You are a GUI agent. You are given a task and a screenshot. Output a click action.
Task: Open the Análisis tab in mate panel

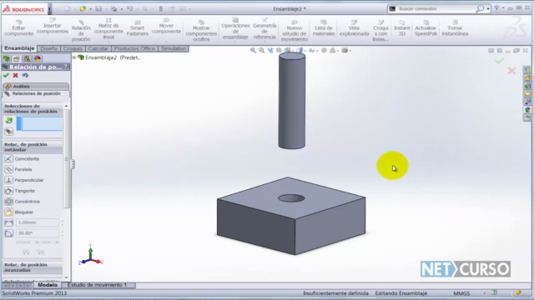pos(35,87)
